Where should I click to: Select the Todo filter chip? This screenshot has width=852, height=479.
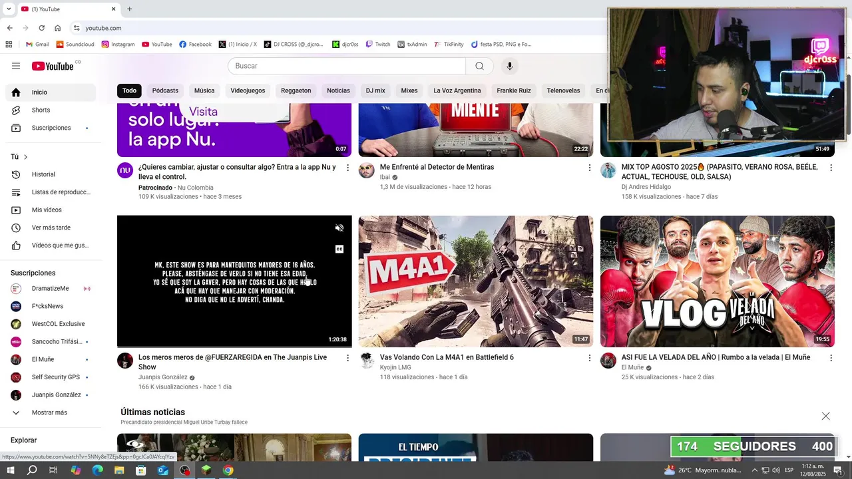(129, 90)
